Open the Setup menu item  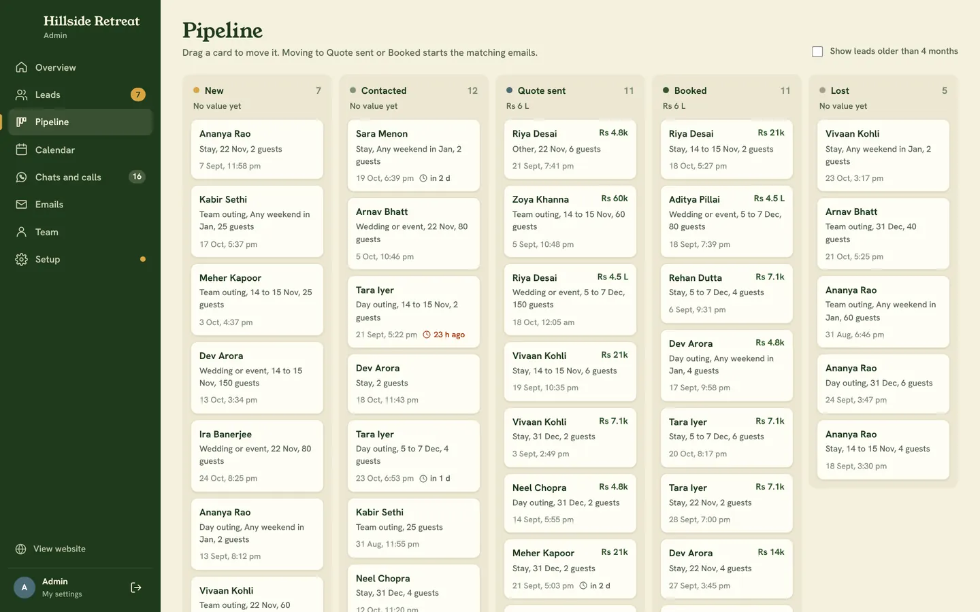(80, 259)
